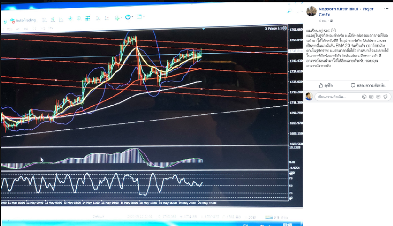
Task: Click time label '11 May 16:00'
Action: tap(16, 203)
